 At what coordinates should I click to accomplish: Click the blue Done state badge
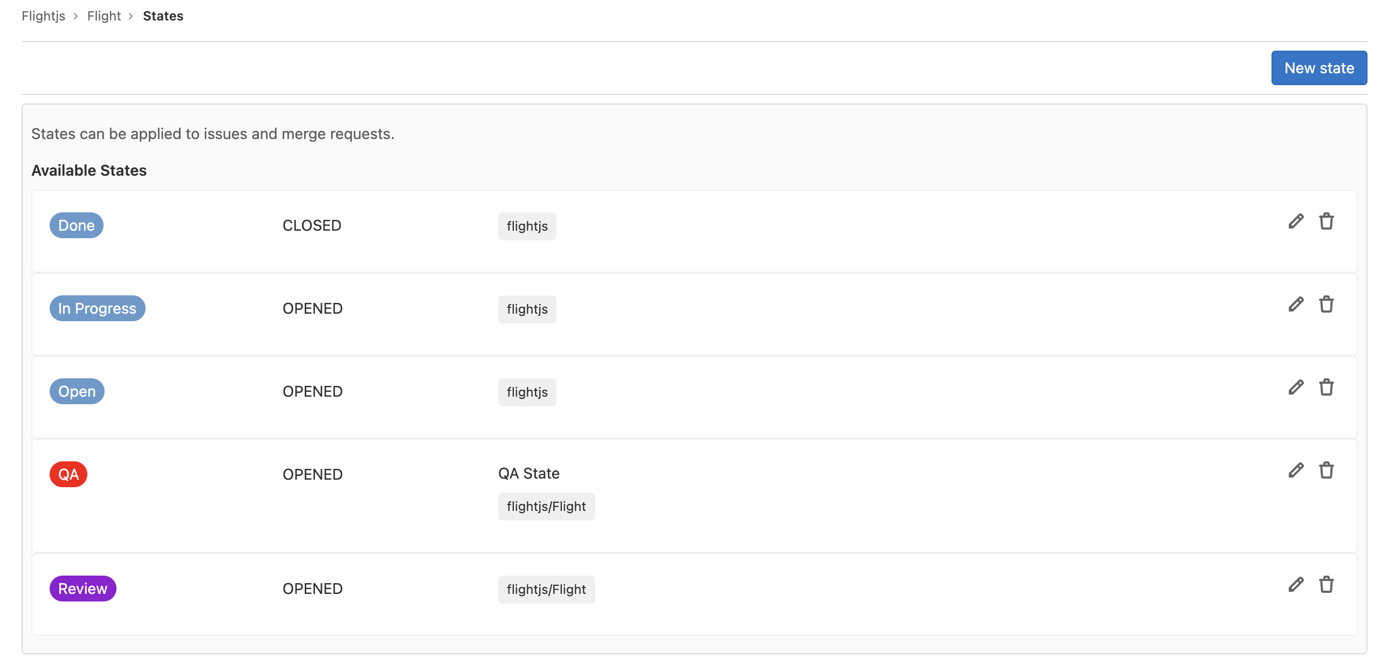[76, 225]
